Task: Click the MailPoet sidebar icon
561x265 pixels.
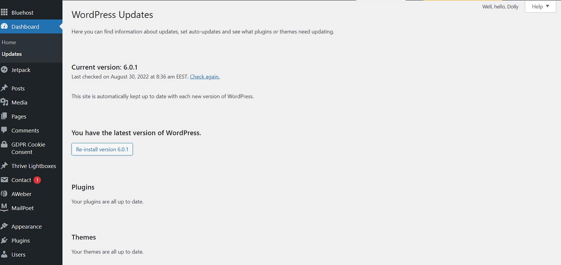Action: pyautogui.click(x=5, y=208)
